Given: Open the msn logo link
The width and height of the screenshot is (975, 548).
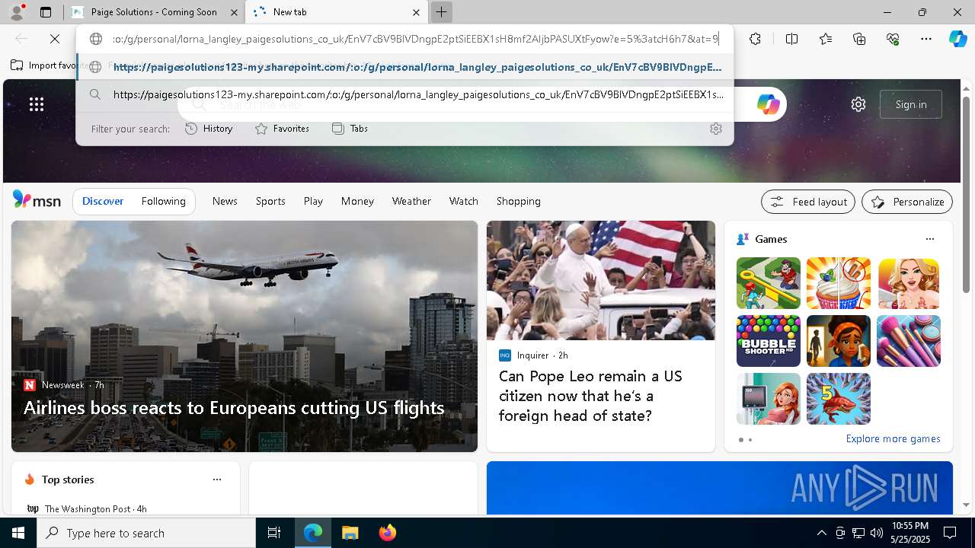Looking at the screenshot, I should pyautogui.click(x=37, y=200).
